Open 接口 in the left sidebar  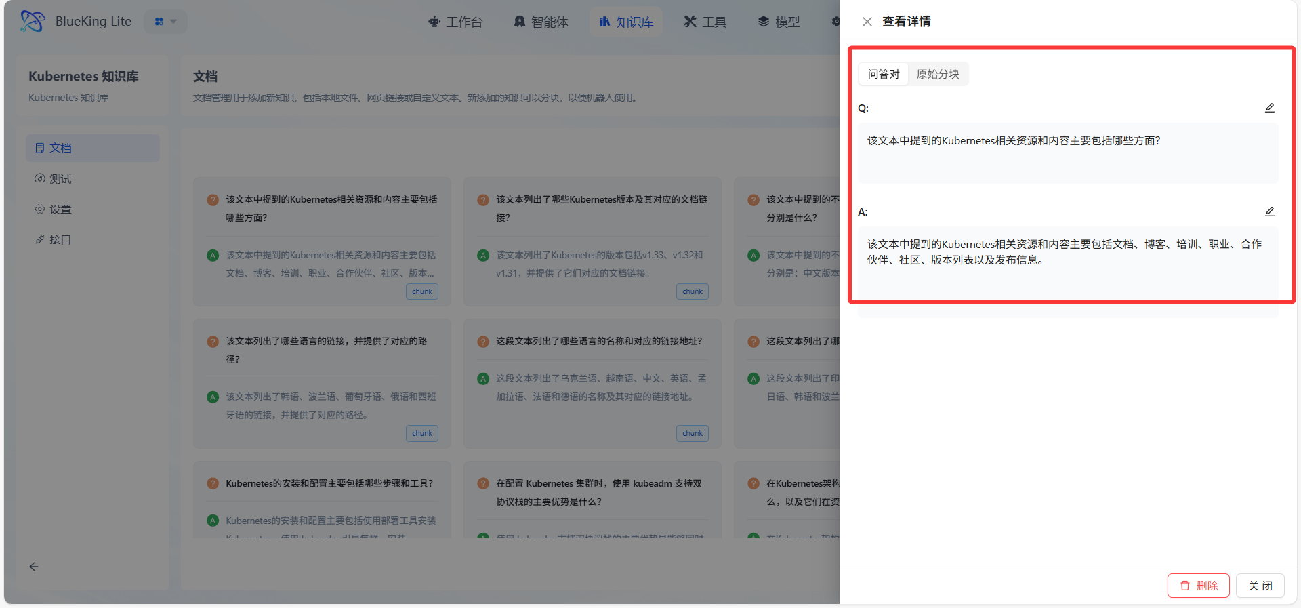[x=60, y=240]
